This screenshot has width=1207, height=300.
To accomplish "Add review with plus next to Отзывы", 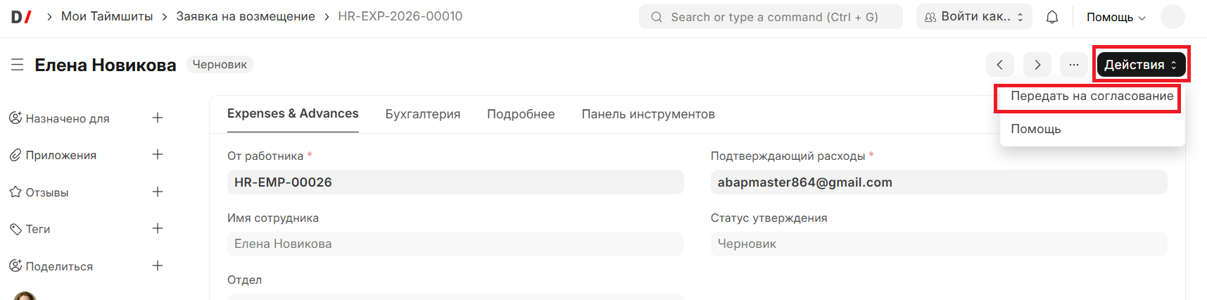I will [x=158, y=192].
